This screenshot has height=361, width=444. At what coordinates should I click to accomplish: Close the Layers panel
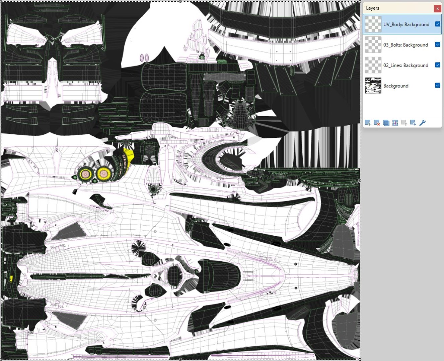tap(437, 8)
